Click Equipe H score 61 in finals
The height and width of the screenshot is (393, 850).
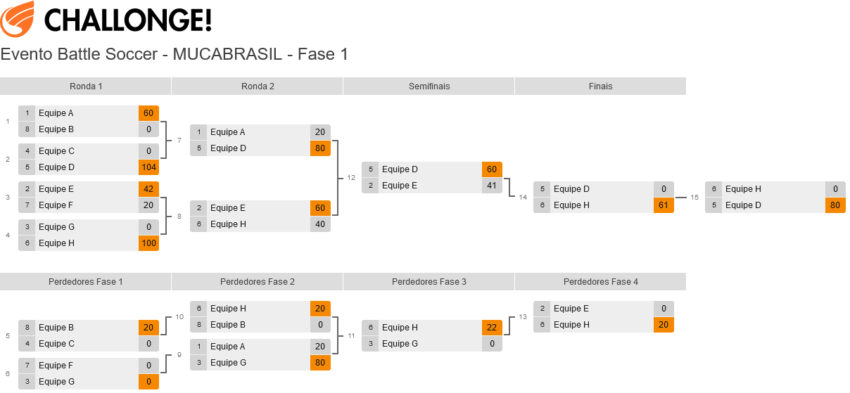pyautogui.click(x=664, y=205)
